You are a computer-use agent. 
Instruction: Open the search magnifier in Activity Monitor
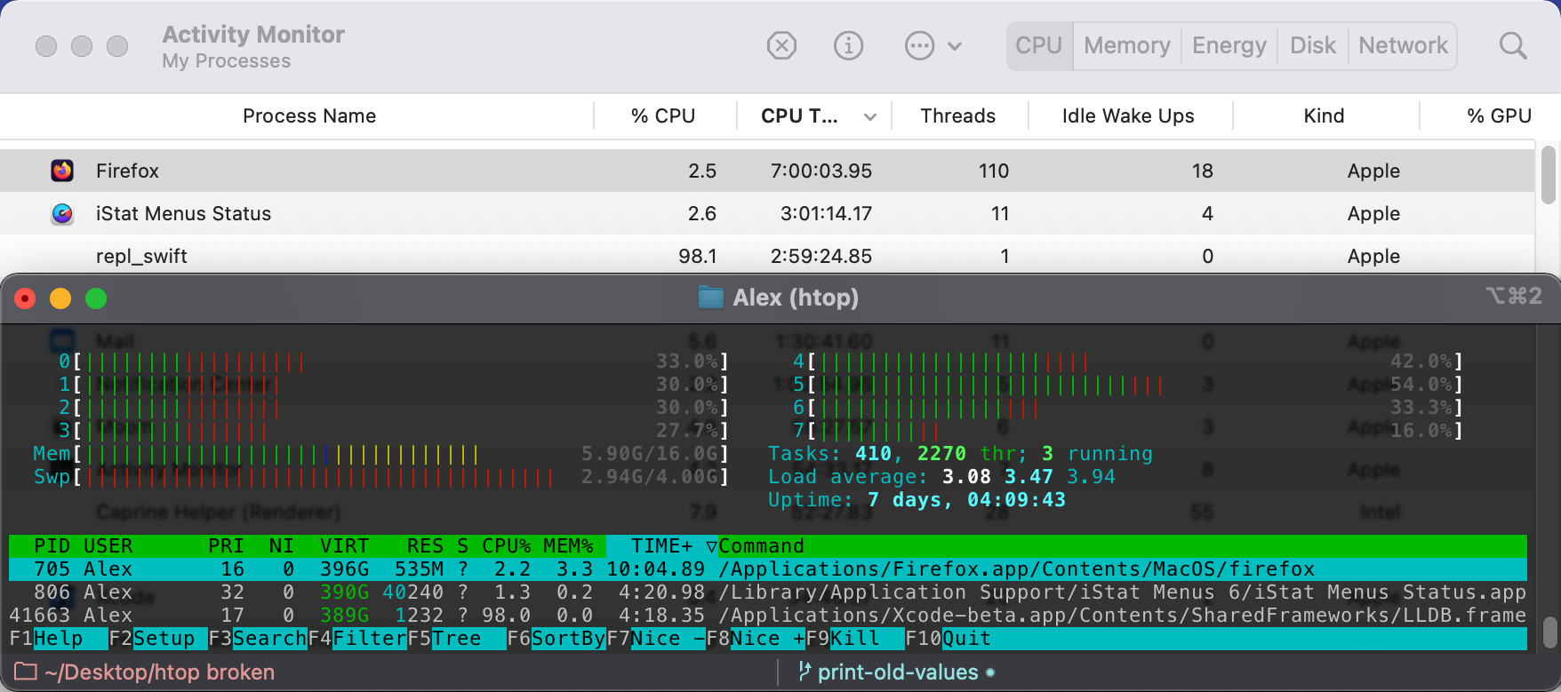click(1512, 45)
